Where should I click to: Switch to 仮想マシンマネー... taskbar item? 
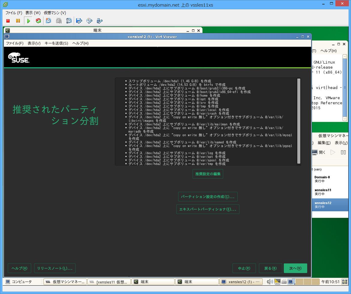[65, 282]
